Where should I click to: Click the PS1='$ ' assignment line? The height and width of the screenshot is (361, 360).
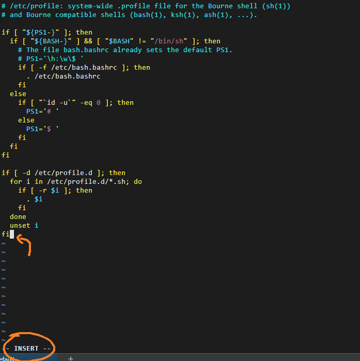point(43,129)
